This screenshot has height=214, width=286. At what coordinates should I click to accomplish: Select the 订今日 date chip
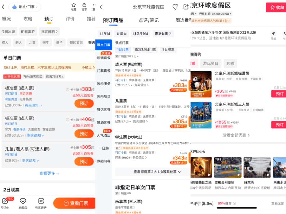pos(105,34)
